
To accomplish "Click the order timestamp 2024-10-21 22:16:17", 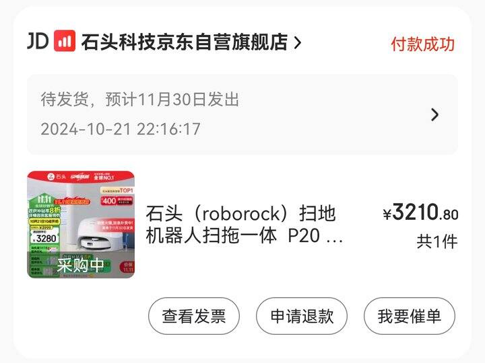I will tap(121, 128).
